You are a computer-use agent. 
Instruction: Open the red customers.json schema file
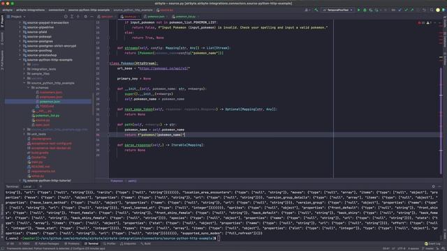(51, 92)
